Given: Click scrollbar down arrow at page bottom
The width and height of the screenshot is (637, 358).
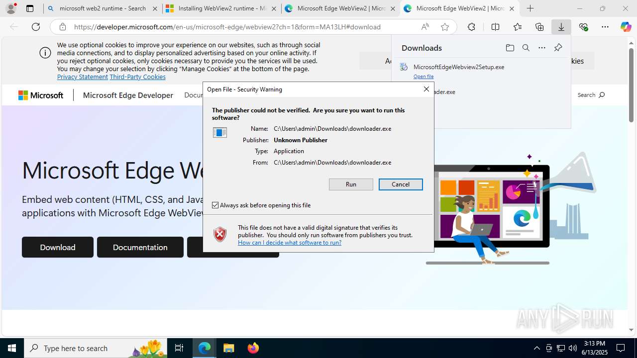Looking at the screenshot, I should click(x=631, y=330).
